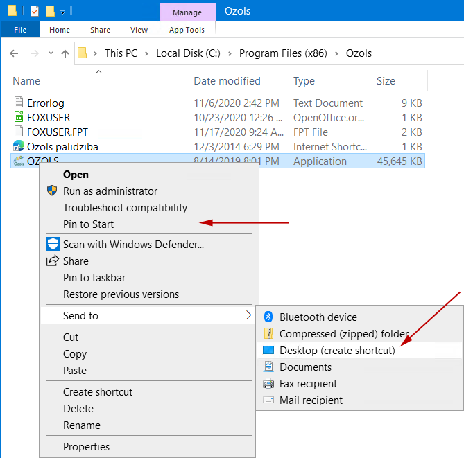Open the App Tools tab
Screen dimensions: 464x458
(187, 30)
